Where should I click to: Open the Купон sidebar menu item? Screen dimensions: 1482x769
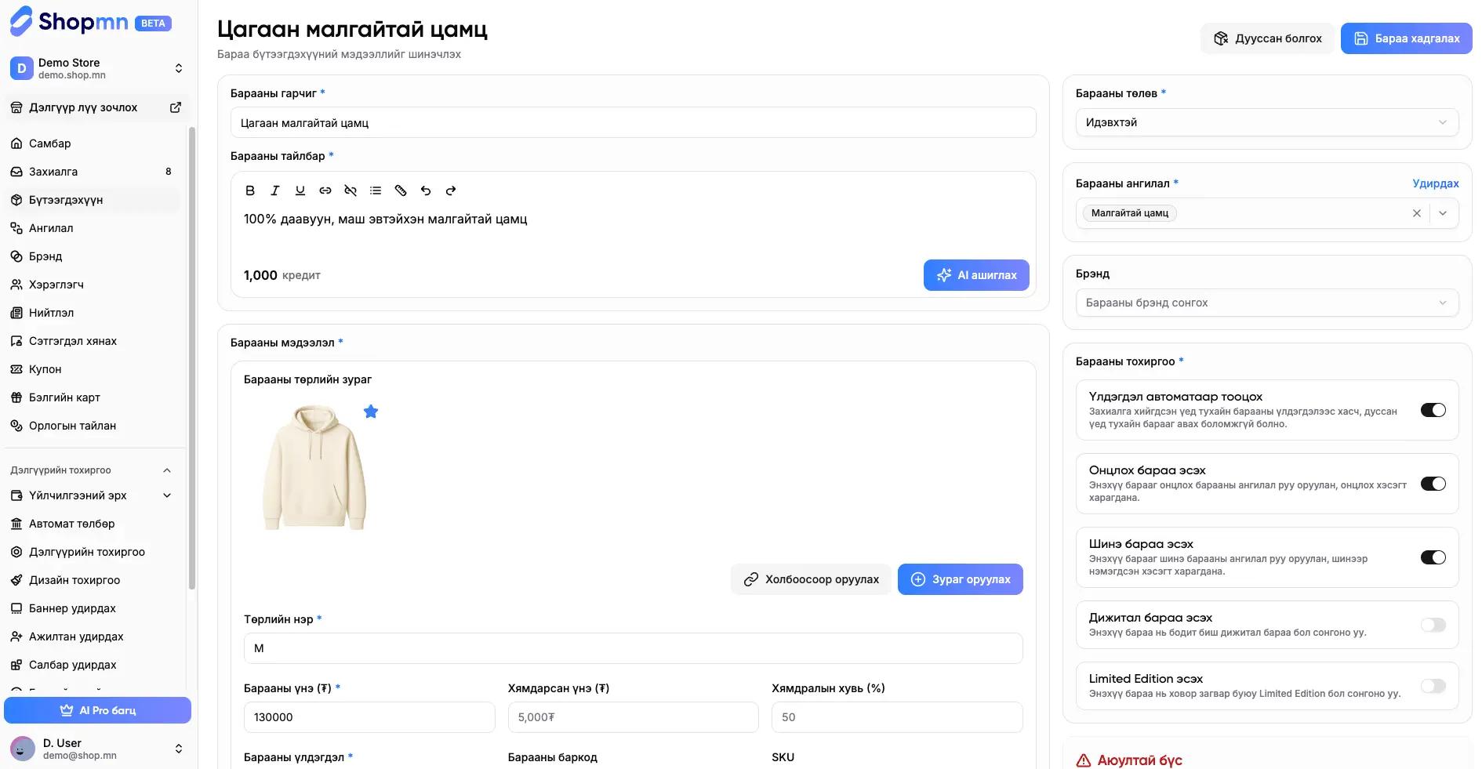click(45, 369)
